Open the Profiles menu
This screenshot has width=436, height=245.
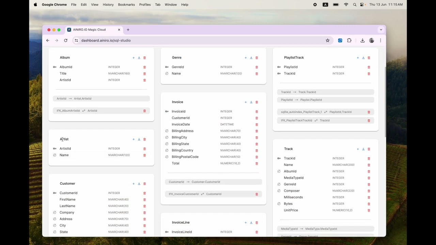coord(145,4)
